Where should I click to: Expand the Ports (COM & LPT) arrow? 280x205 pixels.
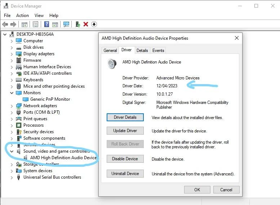pyautogui.click(x=12, y=113)
